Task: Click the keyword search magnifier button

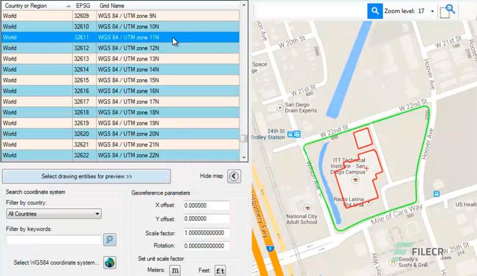Action: pos(110,240)
